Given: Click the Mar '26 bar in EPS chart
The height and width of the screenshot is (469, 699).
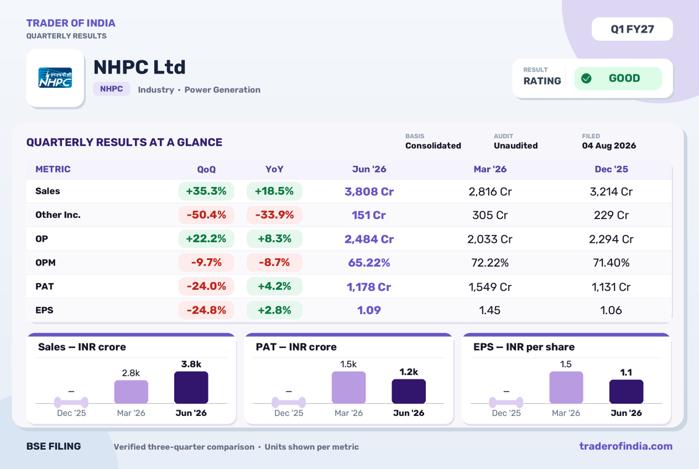Looking at the screenshot, I should (566, 387).
